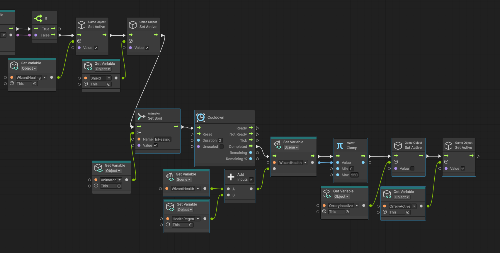Click the Scene Get Variable WizardHealth node icon
This screenshot has height=253, width=500.
170,177
